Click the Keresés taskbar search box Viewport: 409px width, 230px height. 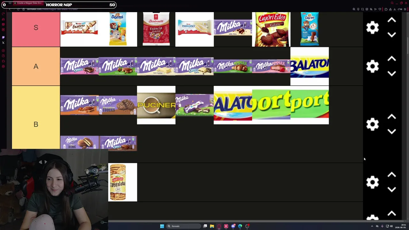coord(183,226)
